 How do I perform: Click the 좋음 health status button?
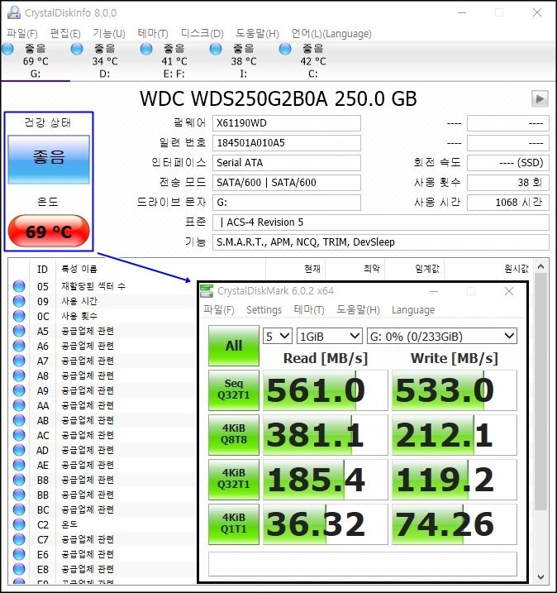tap(49, 160)
